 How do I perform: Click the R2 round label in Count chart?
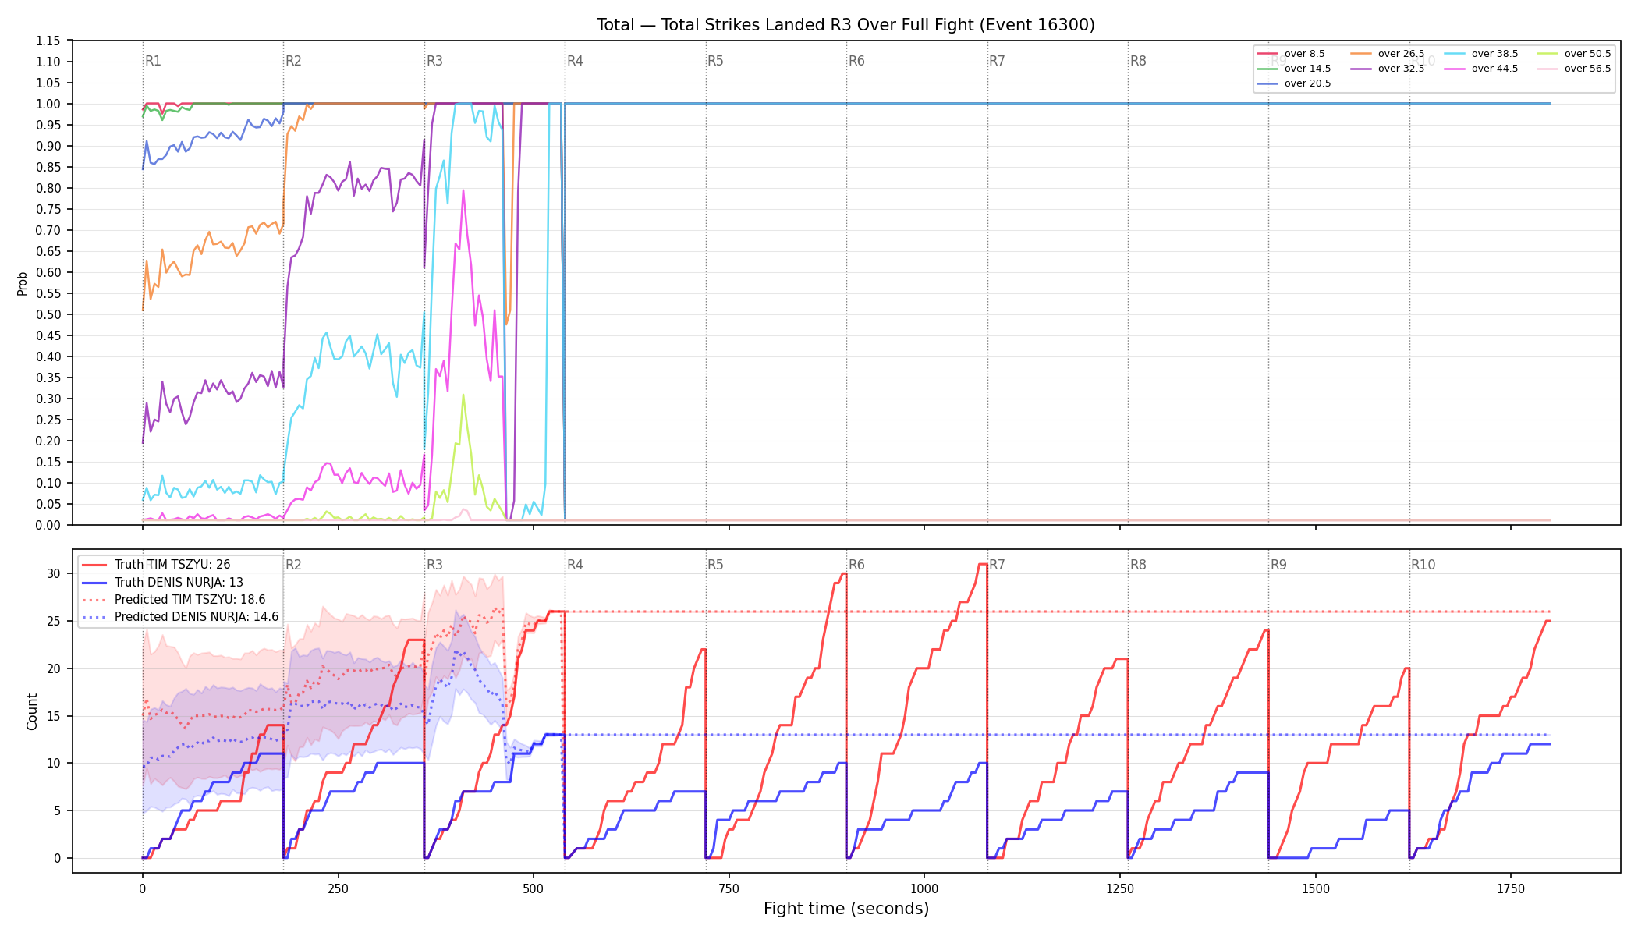click(293, 565)
